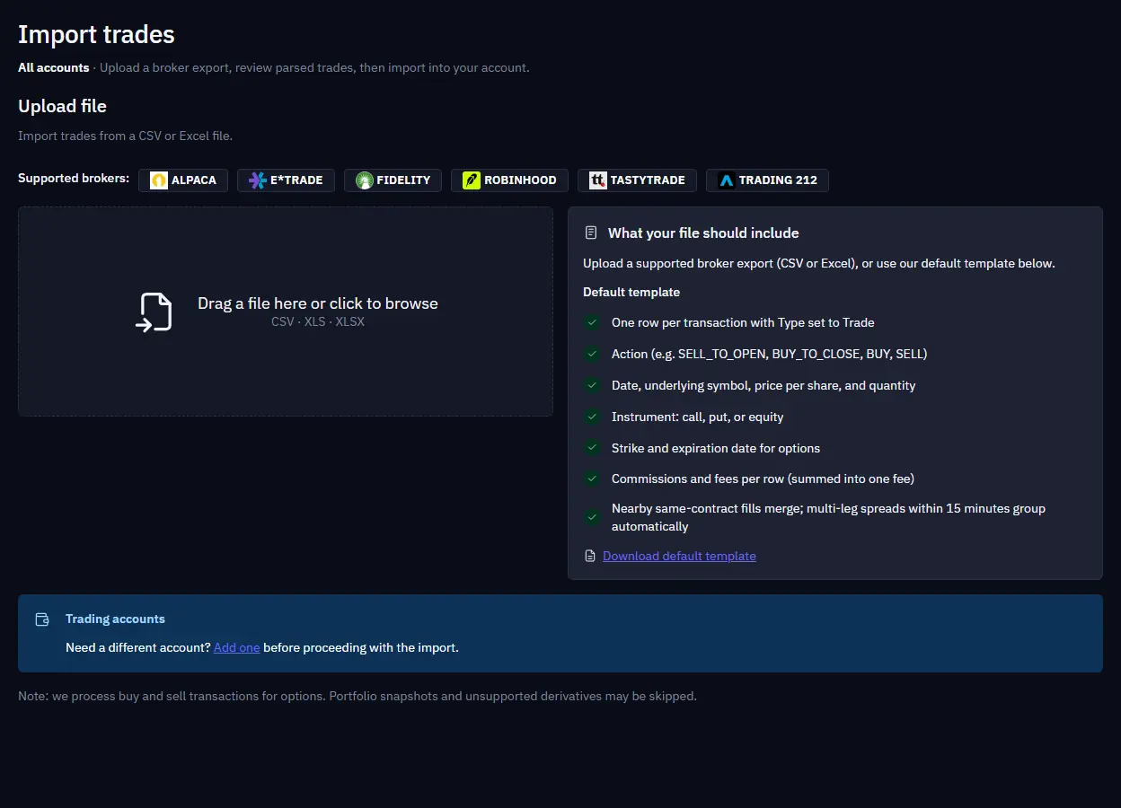
Task: Click checkmark beside Action example row
Action: [x=592, y=354]
